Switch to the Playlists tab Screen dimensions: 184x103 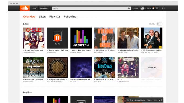point(55,17)
